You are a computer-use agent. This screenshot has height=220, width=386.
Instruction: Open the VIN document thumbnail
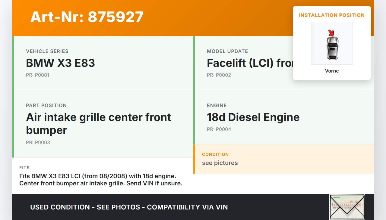tap(347, 207)
